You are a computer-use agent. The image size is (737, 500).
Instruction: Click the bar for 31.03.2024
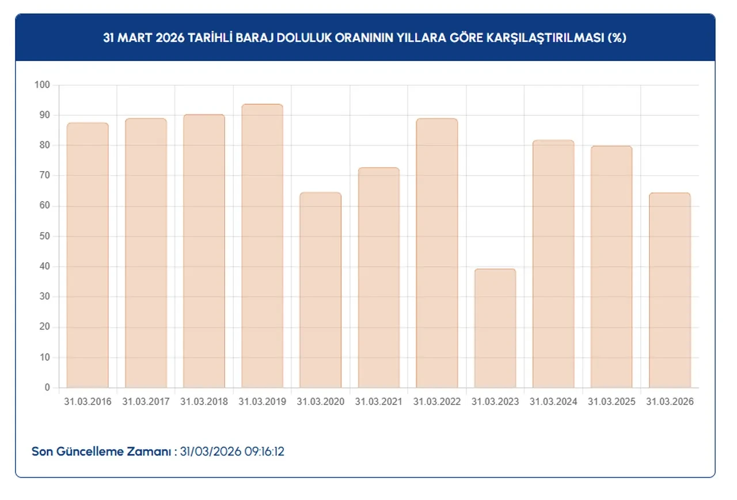point(553,264)
